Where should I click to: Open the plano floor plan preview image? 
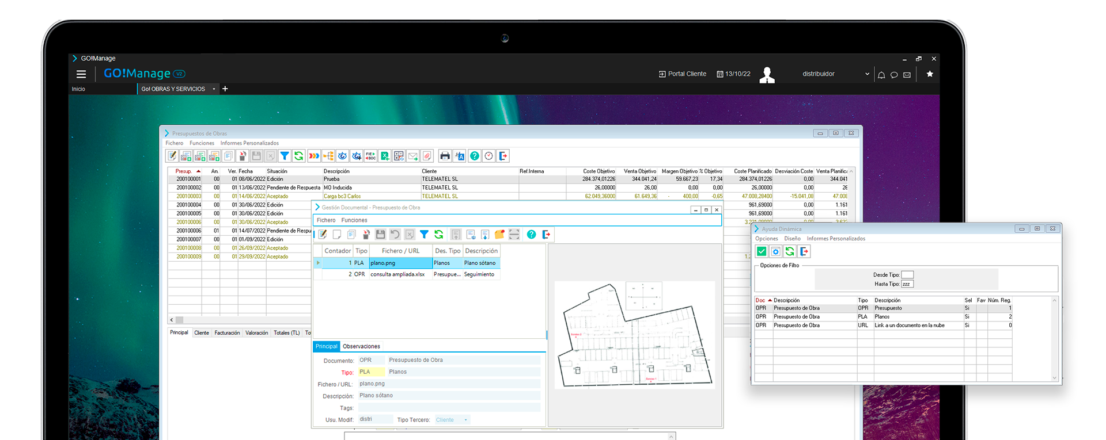[x=634, y=335]
